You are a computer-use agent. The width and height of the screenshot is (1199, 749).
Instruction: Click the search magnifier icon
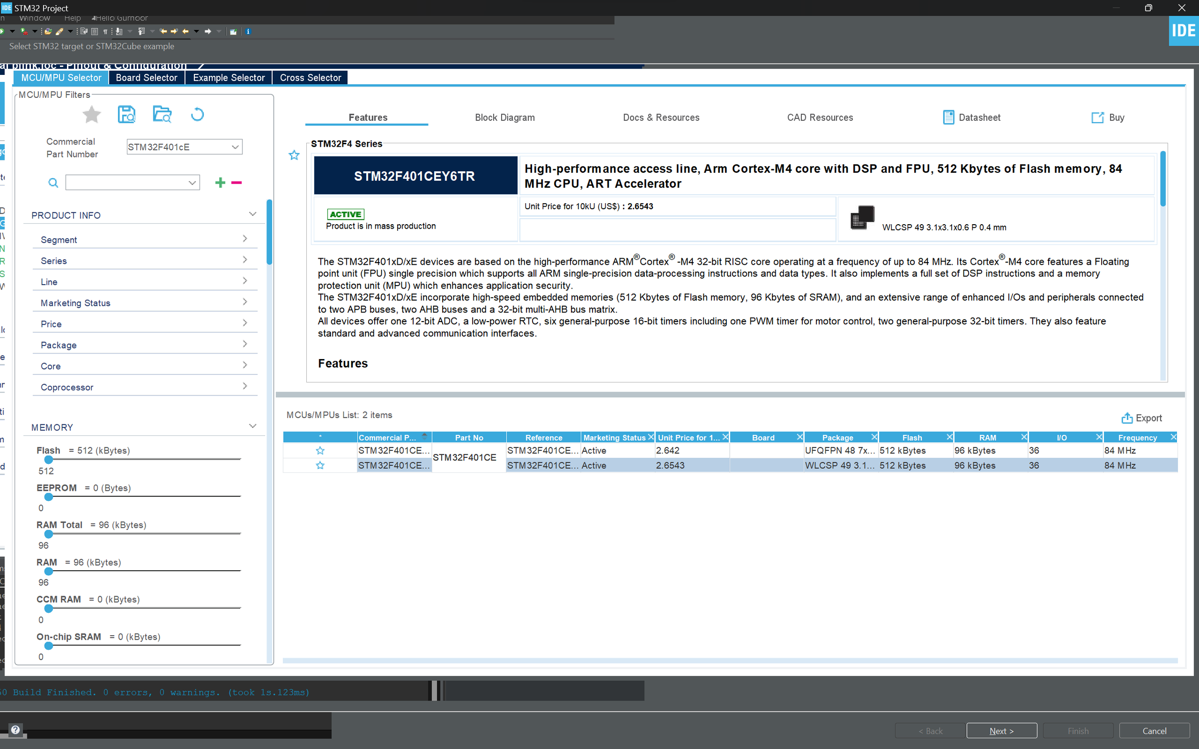point(53,183)
